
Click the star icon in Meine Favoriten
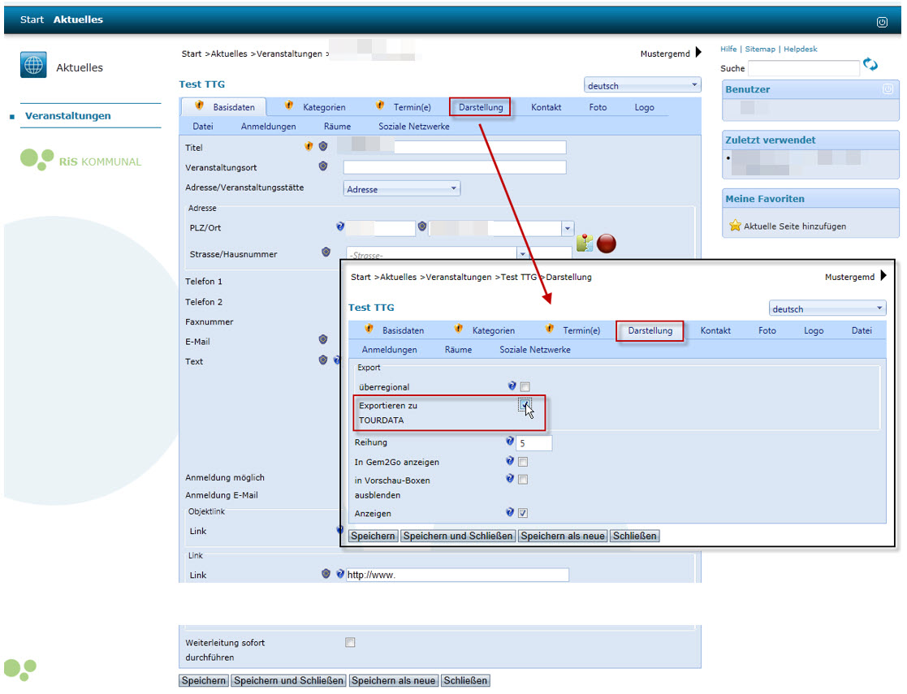coord(735,226)
